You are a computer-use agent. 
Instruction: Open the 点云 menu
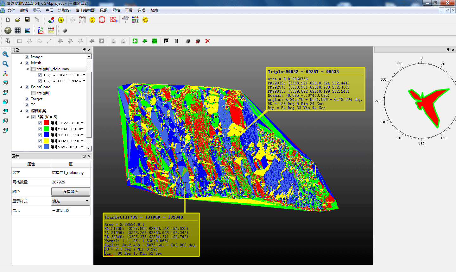tap(49, 10)
